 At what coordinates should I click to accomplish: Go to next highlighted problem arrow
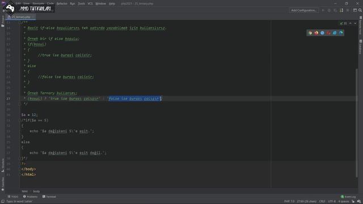355,24
